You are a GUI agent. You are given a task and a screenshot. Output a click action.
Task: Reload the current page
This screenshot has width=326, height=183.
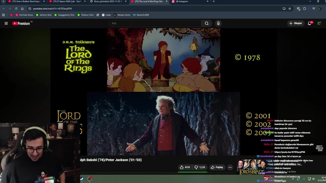[16, 8]
